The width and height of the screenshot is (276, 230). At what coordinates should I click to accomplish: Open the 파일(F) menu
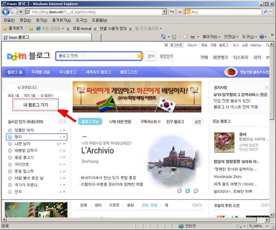coord(9,20)
